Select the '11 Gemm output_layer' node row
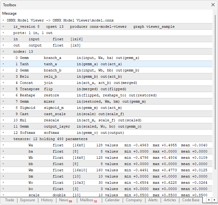The image size is (218, 205). (106, 126)
